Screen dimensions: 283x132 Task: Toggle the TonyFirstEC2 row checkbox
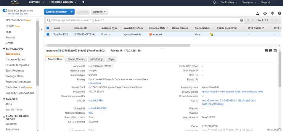[48, 34]
